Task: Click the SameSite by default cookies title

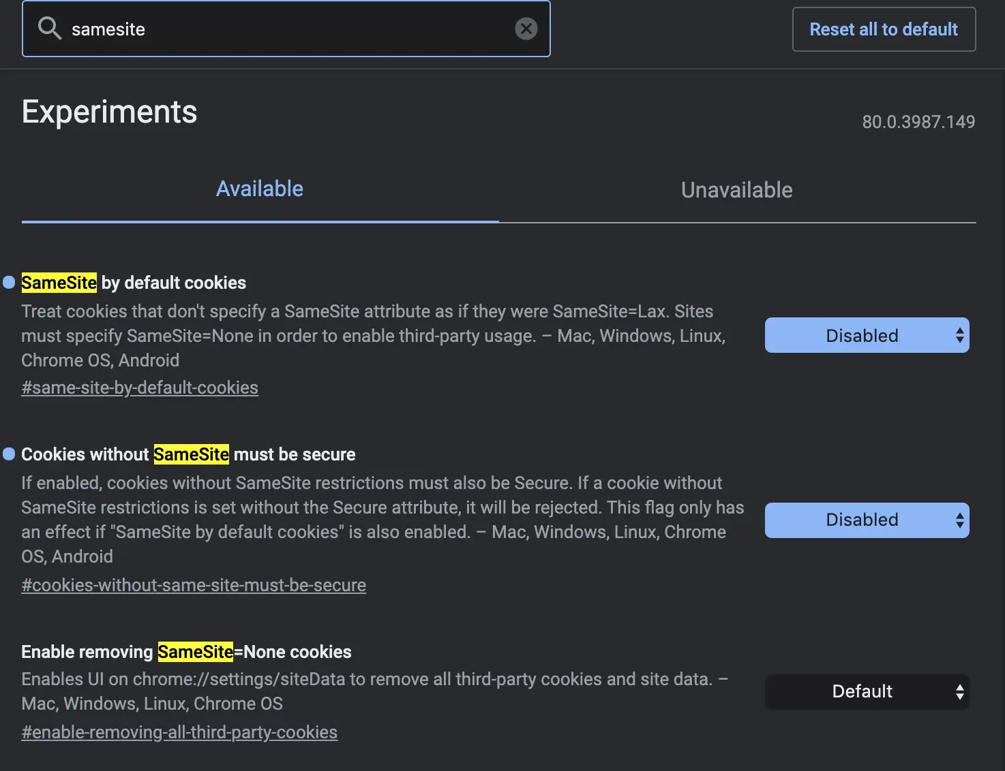Action: click(x=134, y=283)
